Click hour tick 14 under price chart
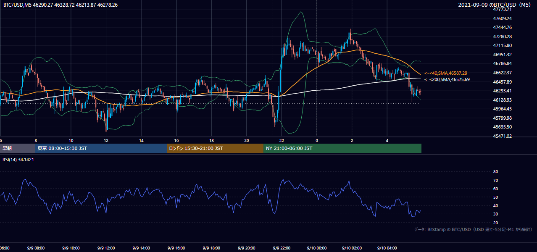This screenshot has height=252, width=537. coord(141,140)
